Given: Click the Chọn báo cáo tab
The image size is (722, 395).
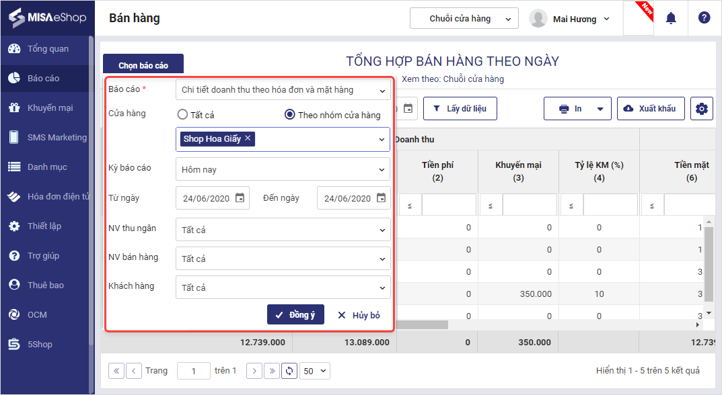Looking at the screenshot, I should (143, 65).
